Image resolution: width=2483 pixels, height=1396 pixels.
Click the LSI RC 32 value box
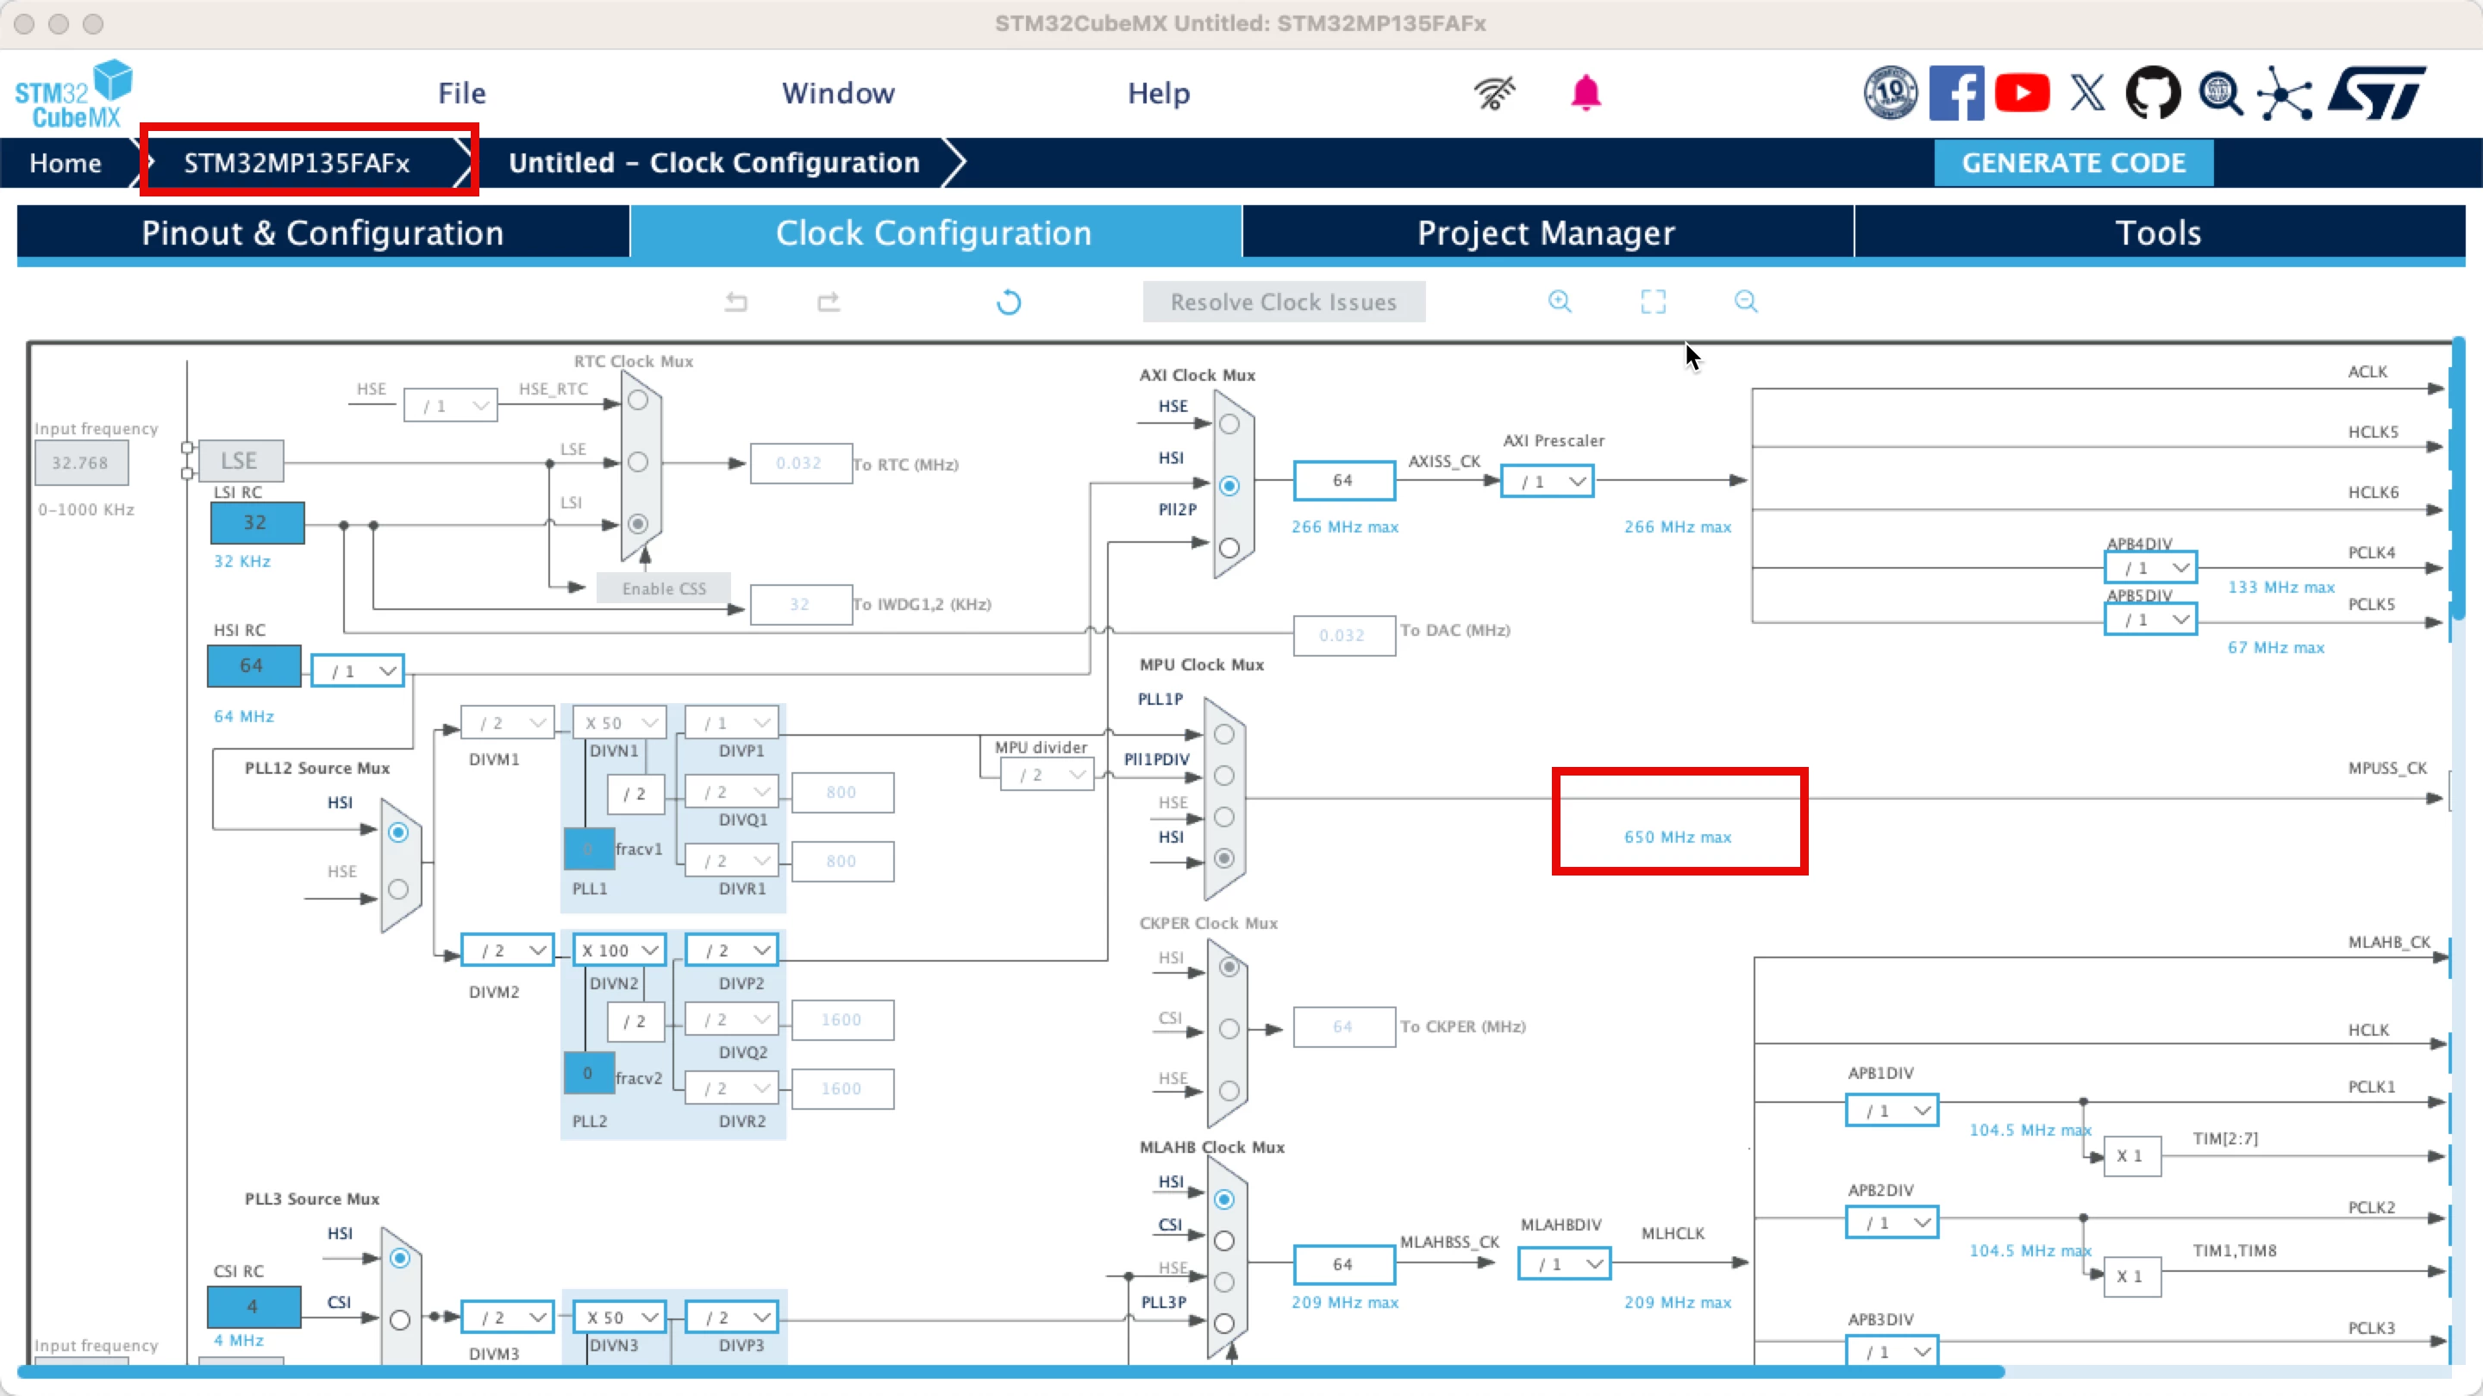(x=258, y=523)
